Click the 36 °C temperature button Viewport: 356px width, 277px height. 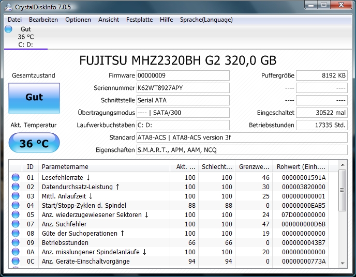(x=34, y=143)
